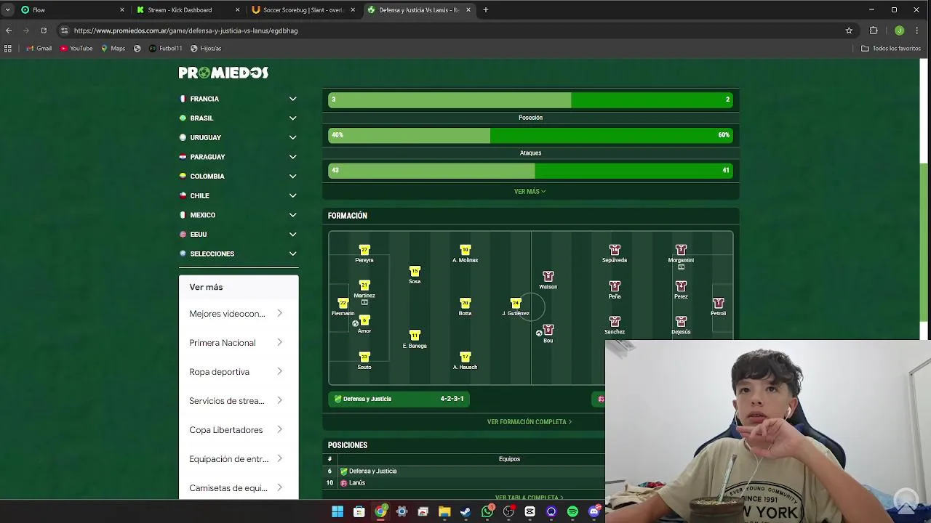Open Windows Start menu
Screen dimensions: 931x523
337,511
